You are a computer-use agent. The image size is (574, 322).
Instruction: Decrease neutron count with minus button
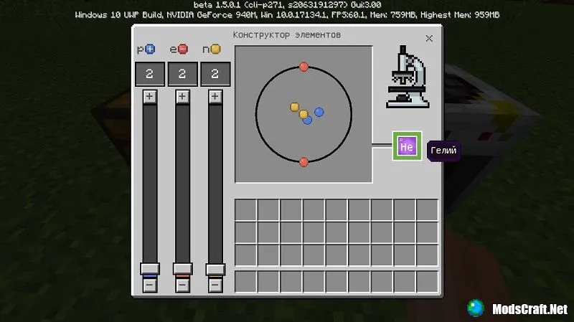coord(215,285)
